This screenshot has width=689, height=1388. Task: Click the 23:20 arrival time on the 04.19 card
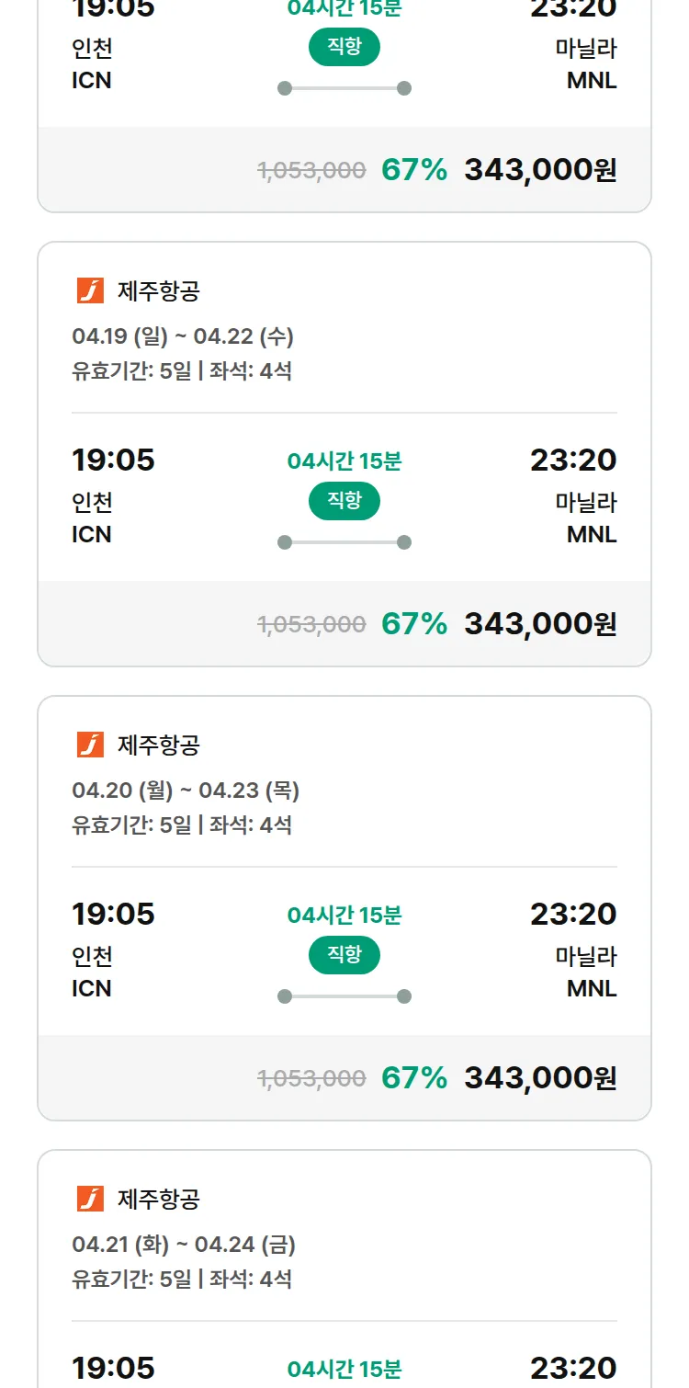click(573, 460)
